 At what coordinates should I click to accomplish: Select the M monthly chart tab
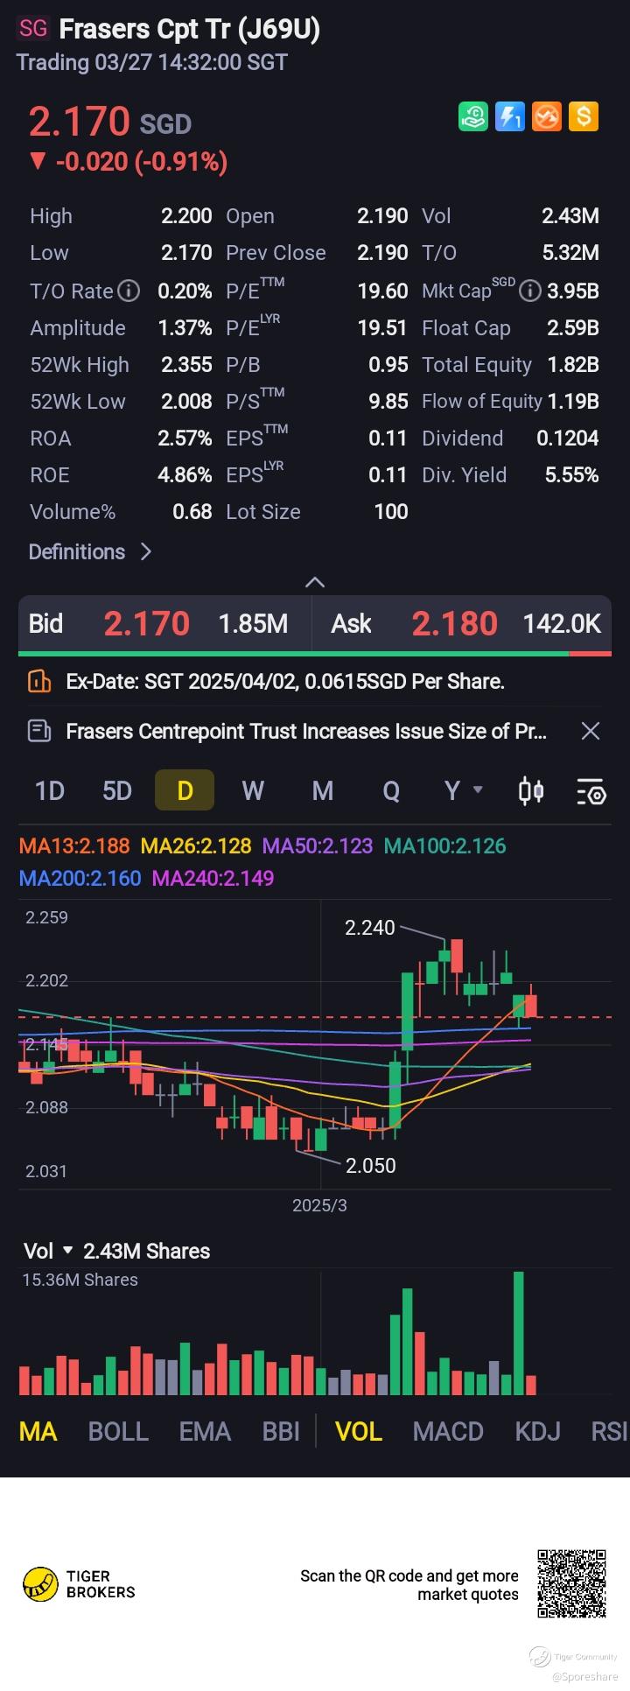pyautogui.click(x=323, y=791)
